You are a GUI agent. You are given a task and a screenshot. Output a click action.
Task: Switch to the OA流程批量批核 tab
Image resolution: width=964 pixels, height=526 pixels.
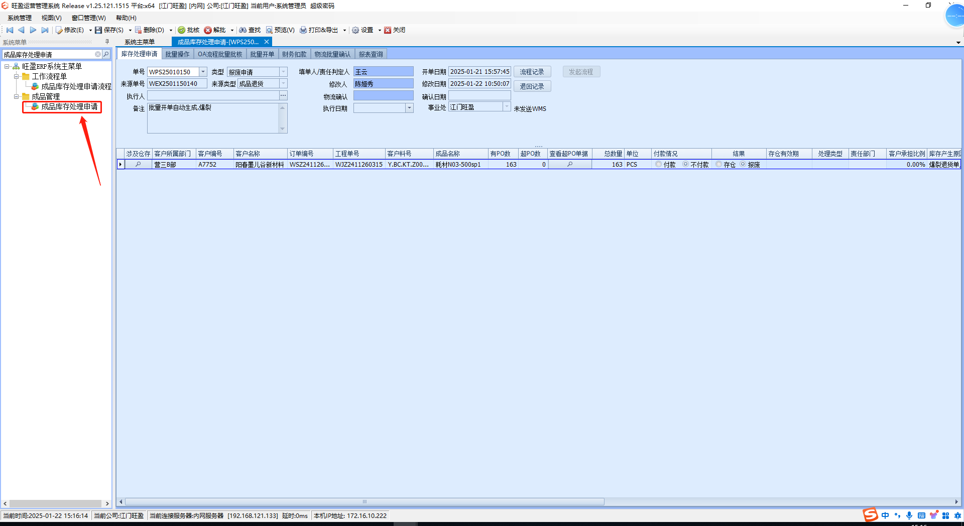click(x=220, y=54)
